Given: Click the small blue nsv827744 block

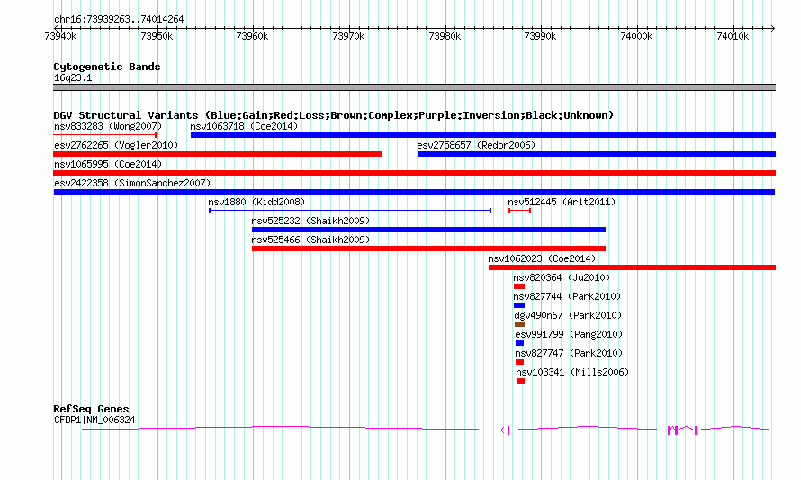Looking at the screenshot, I should click(x=519, y=305).
